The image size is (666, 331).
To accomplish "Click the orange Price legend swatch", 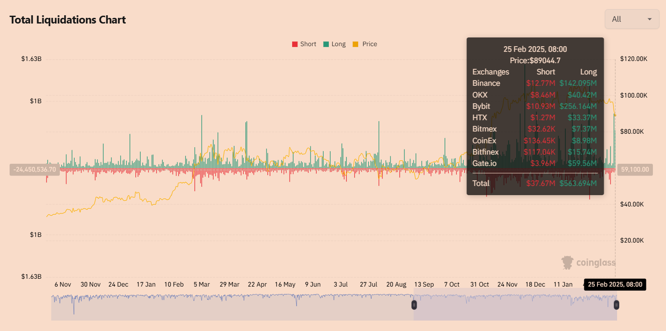I will tap(355, 44).
